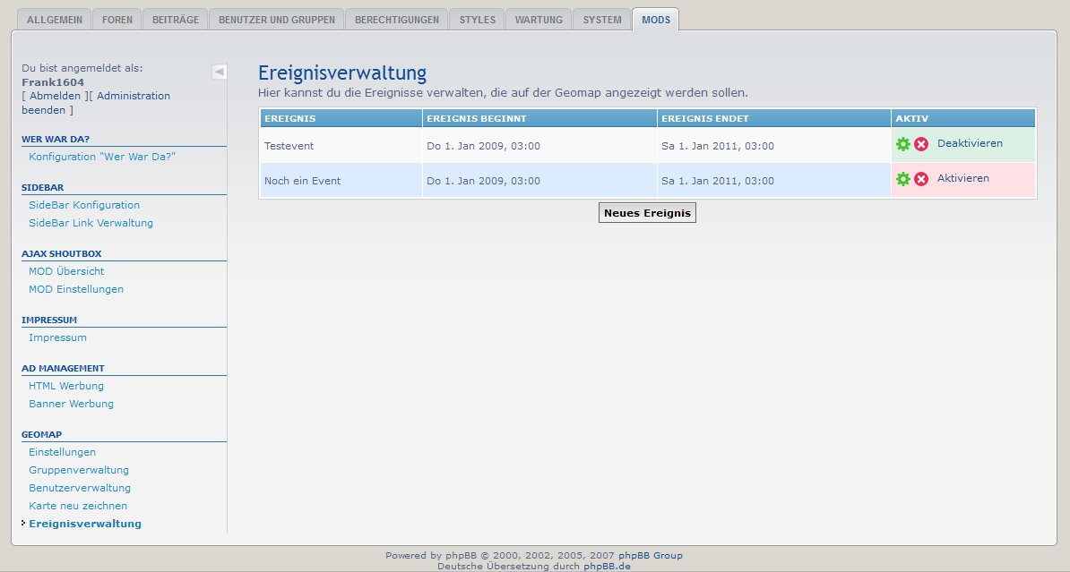Click the green gear icon for Testevent
This screenshot has height=572, width=1070.
tap(902, 144)
